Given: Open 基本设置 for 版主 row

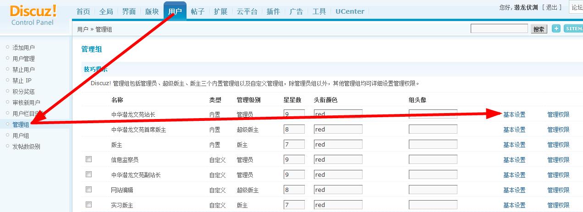Looking at the screenshot, I should pyautogui.click(x=514, y=145).
